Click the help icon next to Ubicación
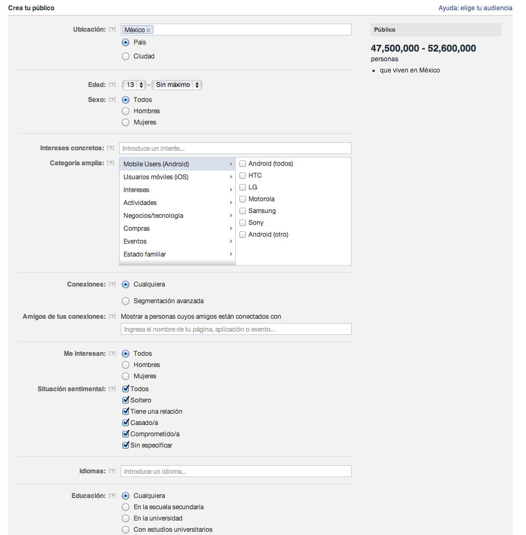This screenshot has height=535, width=526. pos(112,30)
